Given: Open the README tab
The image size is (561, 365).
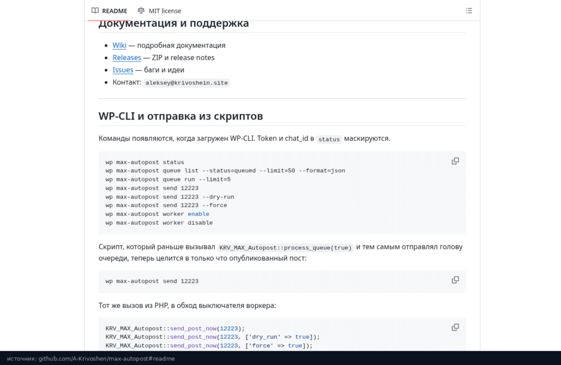Looking at the screenshot, I should [109, 11].
